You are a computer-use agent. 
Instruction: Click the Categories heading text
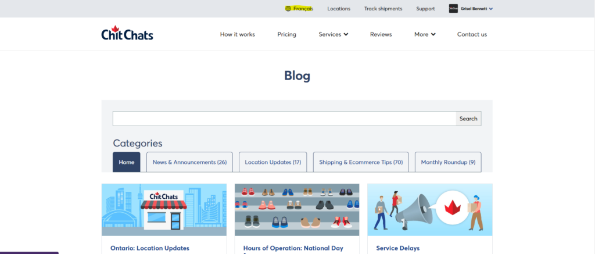point(138,143)
